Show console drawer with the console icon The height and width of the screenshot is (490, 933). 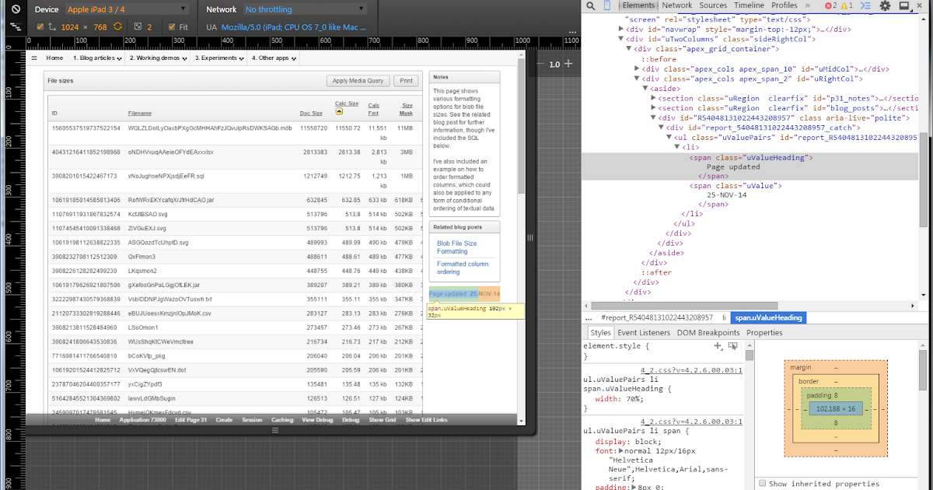[x=866, y=6]
